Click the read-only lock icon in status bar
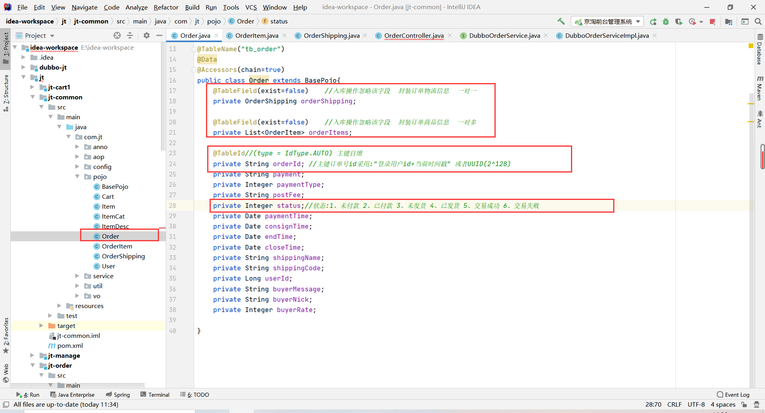The image size is (765, 413). pyautogui.click(x=744, y=405)
